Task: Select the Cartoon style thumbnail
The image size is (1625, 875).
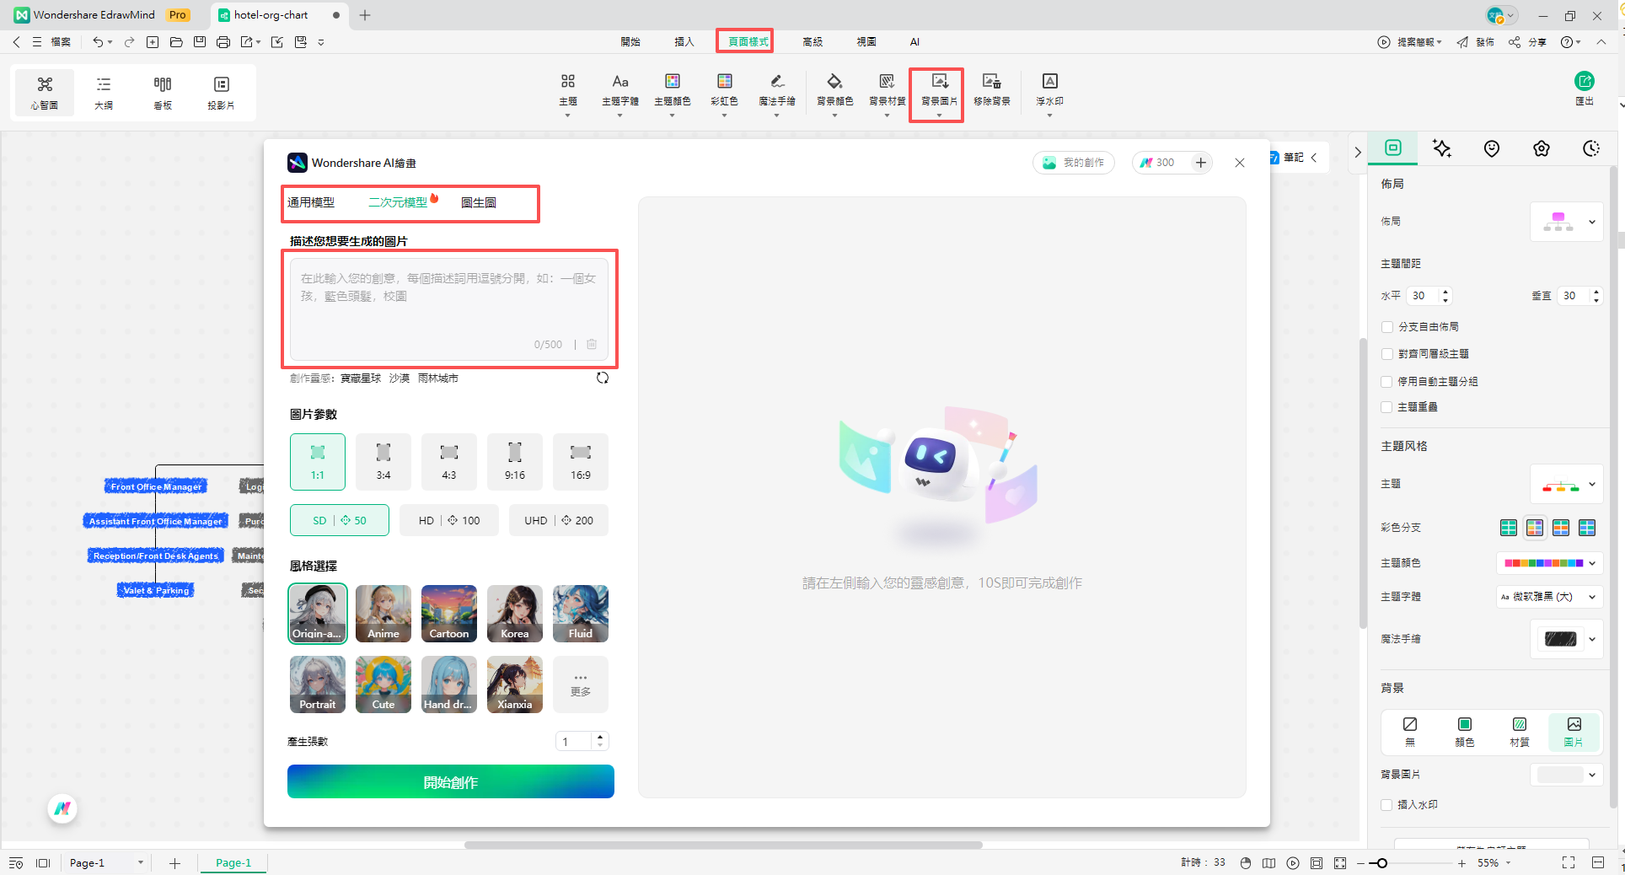Action: (x=449, y=614)
